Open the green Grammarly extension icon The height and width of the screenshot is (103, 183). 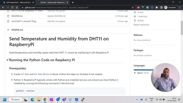148,7
